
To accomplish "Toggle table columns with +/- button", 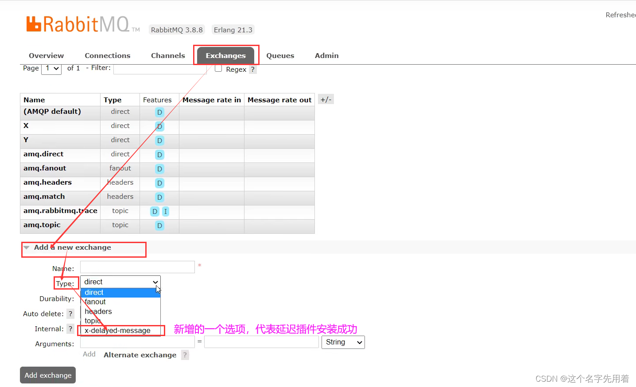I will tap(326, 100).
